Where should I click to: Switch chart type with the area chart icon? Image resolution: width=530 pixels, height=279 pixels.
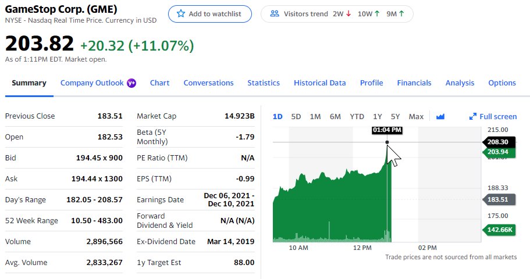[440, 117]
